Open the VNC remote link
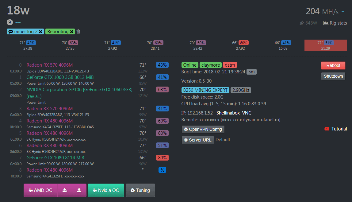Image resolution: width=352 pixels, height=202 pixels. 247,113
